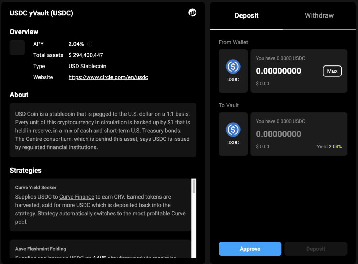The height and width of the screenshot is (264, 358).
Task: Click the Total assets dollar value
Action: 86,55
